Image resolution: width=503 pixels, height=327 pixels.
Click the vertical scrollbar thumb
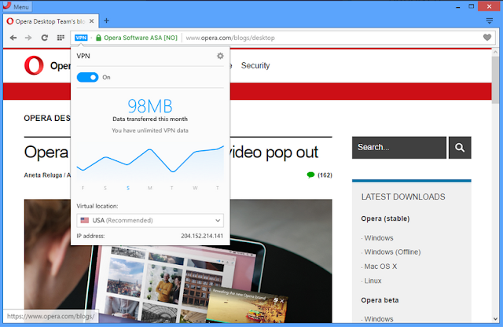(x=495, y=80)
